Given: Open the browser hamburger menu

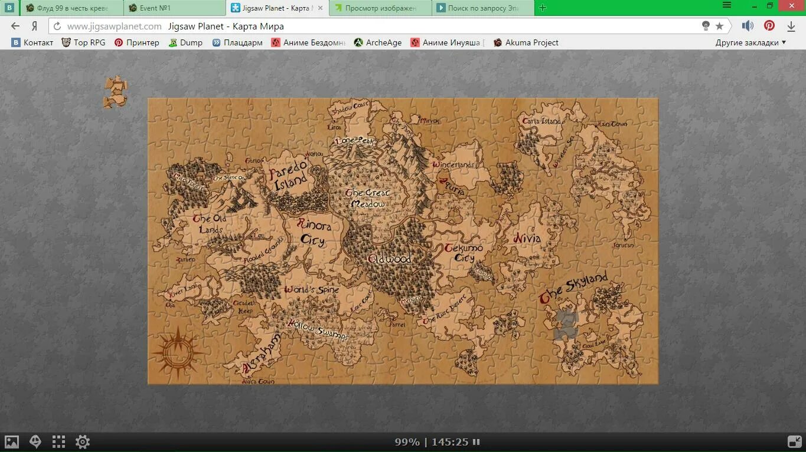Looking at the screenshot, I should tap(727, 5).
